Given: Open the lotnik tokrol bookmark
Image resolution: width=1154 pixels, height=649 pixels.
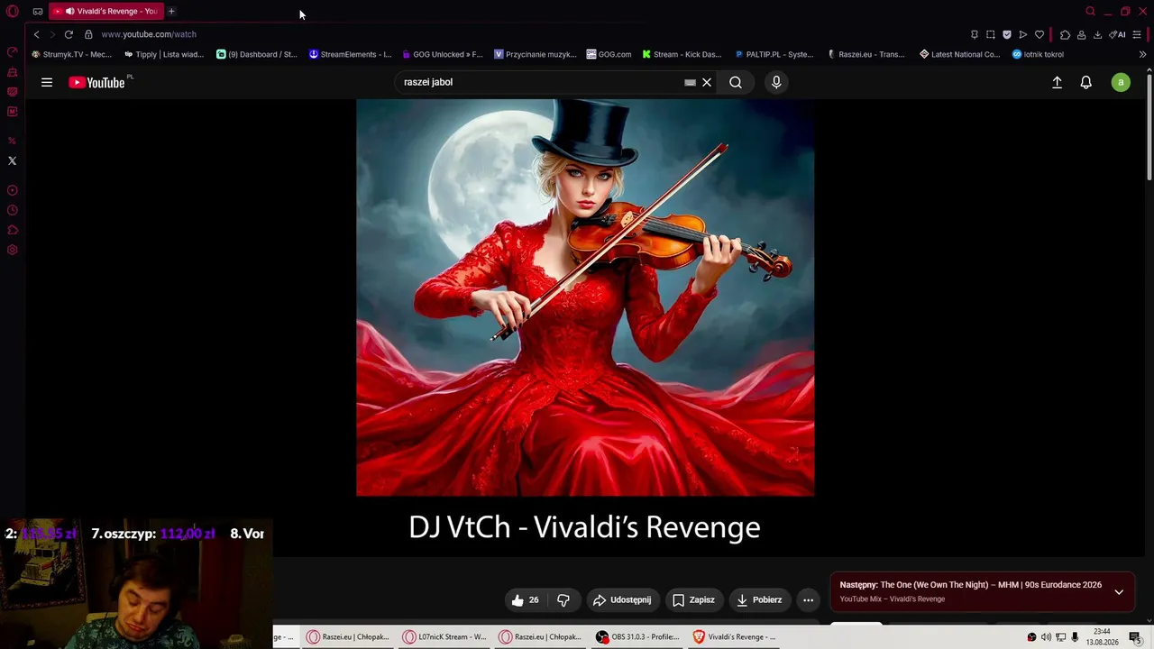Looking at the screenshot, I should [x=1038, y=54].
